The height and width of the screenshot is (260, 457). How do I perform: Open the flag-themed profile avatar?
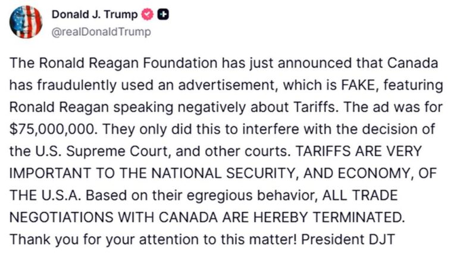click(x=26, y=22)
